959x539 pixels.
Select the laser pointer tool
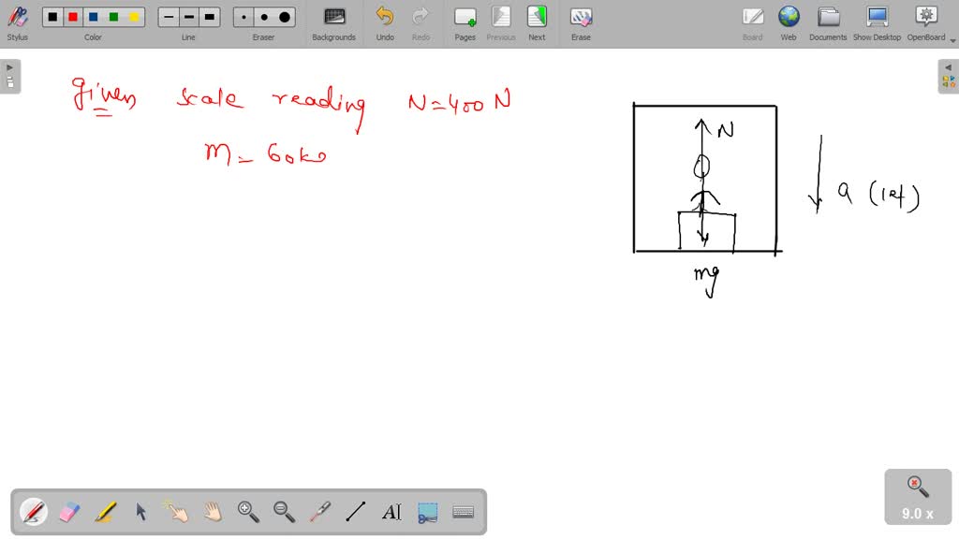coord(320,512)
